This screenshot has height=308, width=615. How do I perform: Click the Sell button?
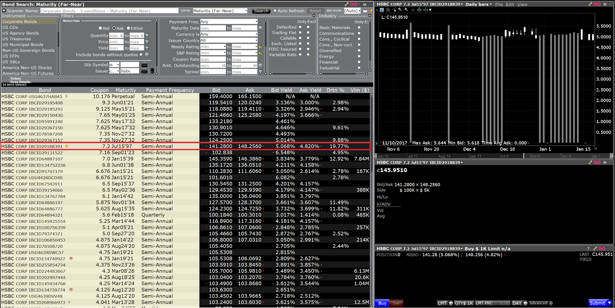397,303
